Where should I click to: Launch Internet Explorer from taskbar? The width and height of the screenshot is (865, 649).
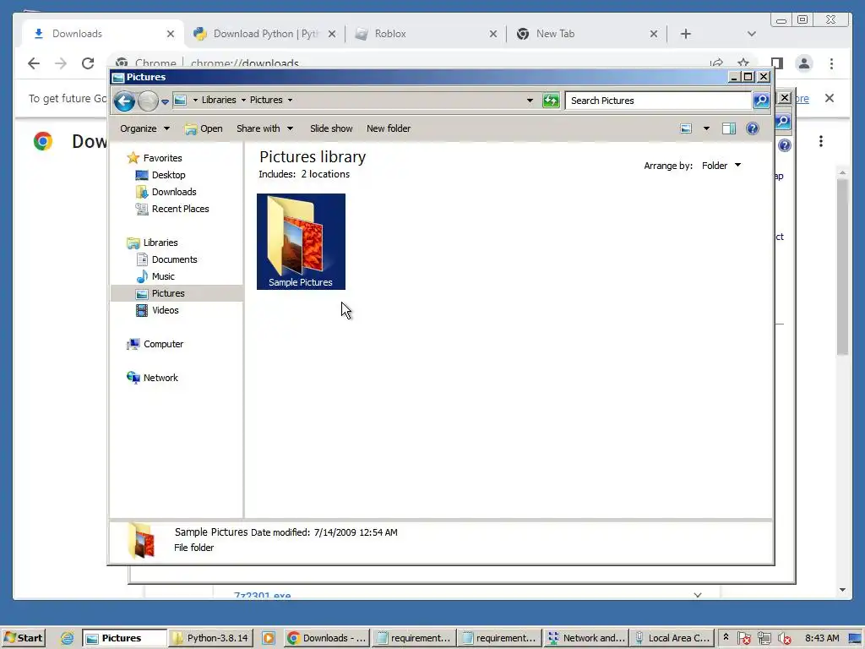(67, 638)
